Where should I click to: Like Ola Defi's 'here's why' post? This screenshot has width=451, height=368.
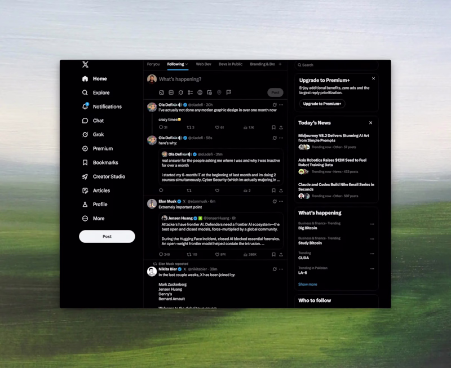(x=217, y=190)
